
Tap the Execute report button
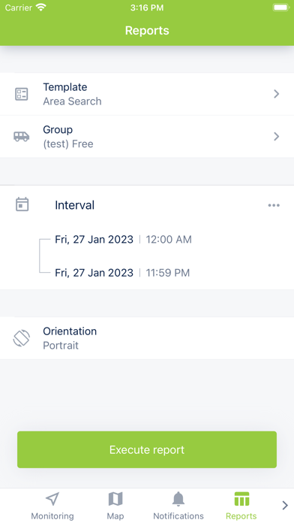pyautogui.click(x=147, y=449)
